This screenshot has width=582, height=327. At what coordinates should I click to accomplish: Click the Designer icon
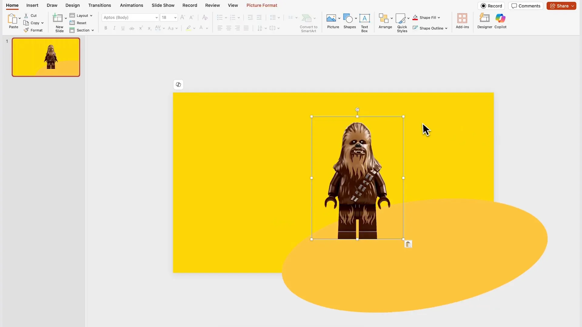[484, 18]
